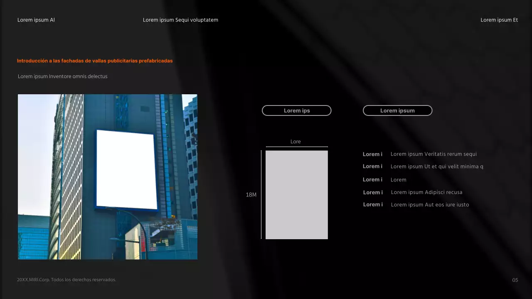Select 'Lorem ipsum Et' in the top right
This screenshot has width=532, height=299.
(x=499, y=20)
